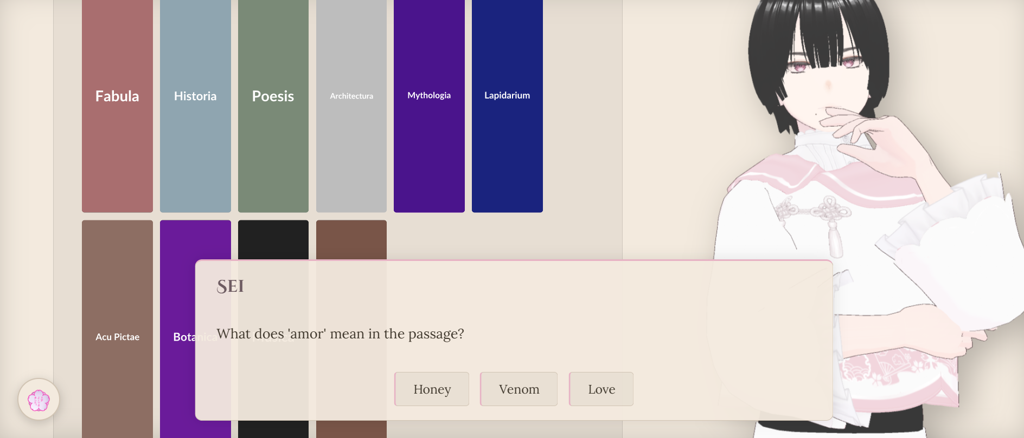Open the Architectura book panel
Viewport: 1024px width, 438px height.
351,106
